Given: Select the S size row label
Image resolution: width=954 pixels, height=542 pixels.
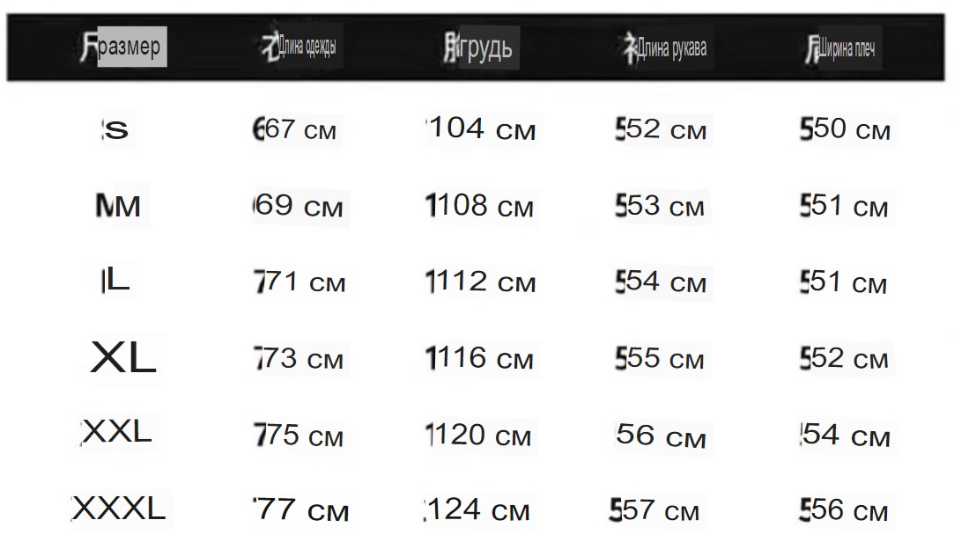Looking at the screenshot, I should [115, 129].
